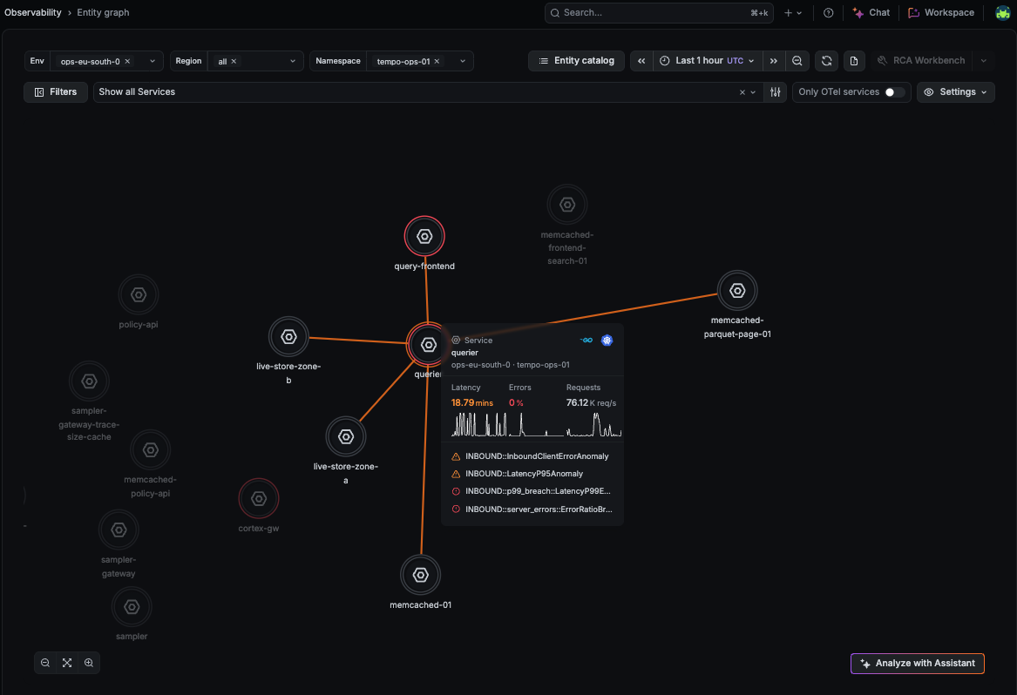Click the 0 % errors value
1017x695 pixels.
pyautogui.click(x=516, y=403)
